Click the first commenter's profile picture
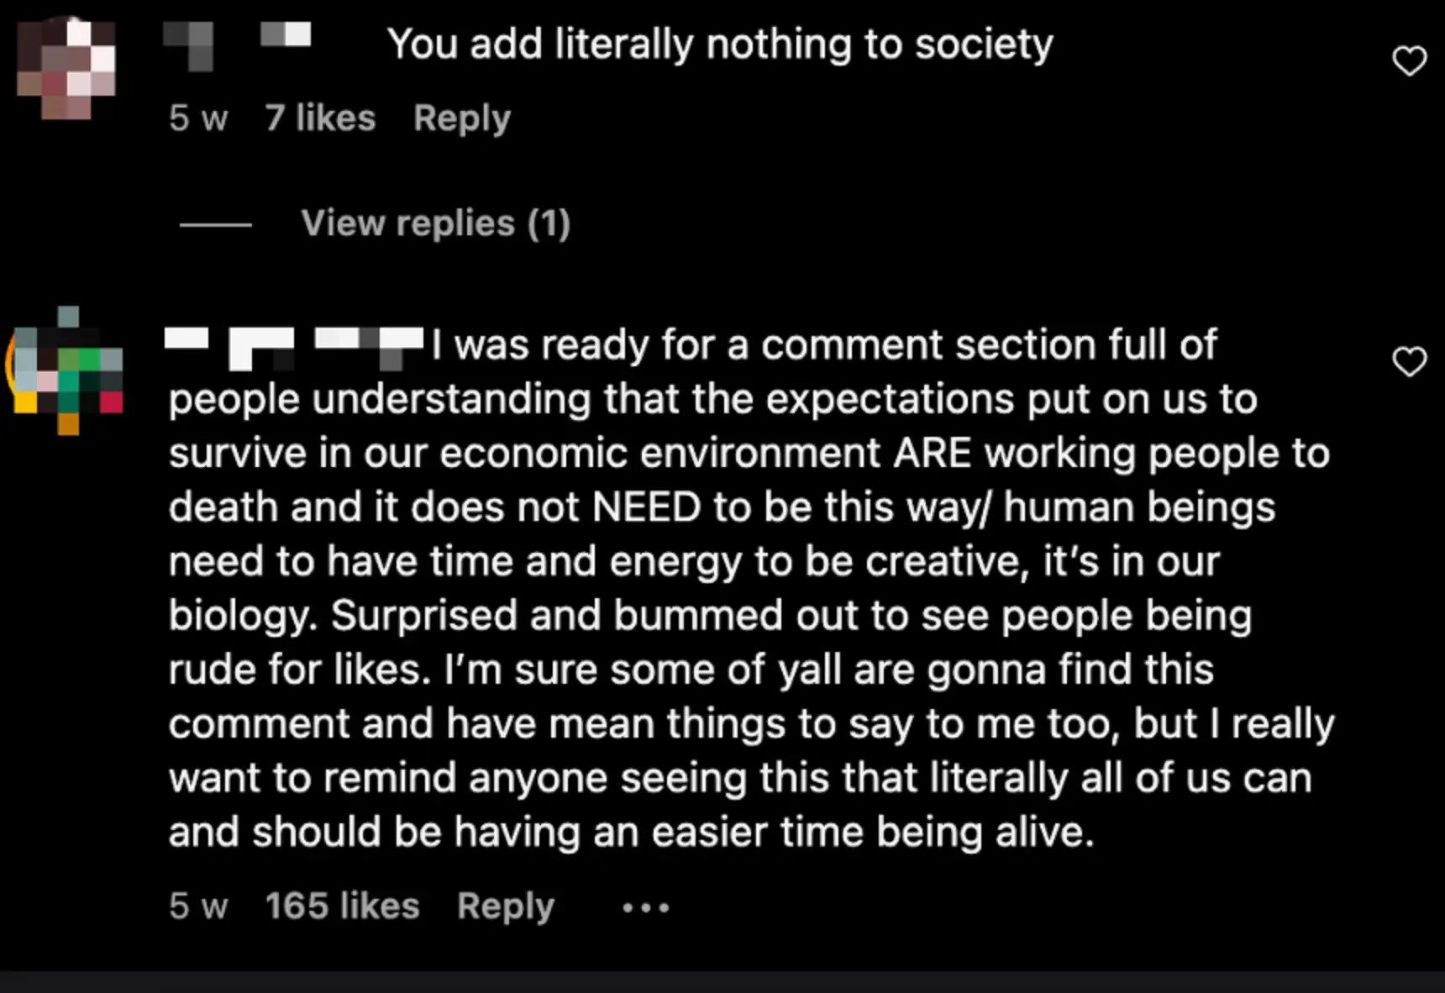The height and width of the screenshot is (993, 1445). click(66, 67)
